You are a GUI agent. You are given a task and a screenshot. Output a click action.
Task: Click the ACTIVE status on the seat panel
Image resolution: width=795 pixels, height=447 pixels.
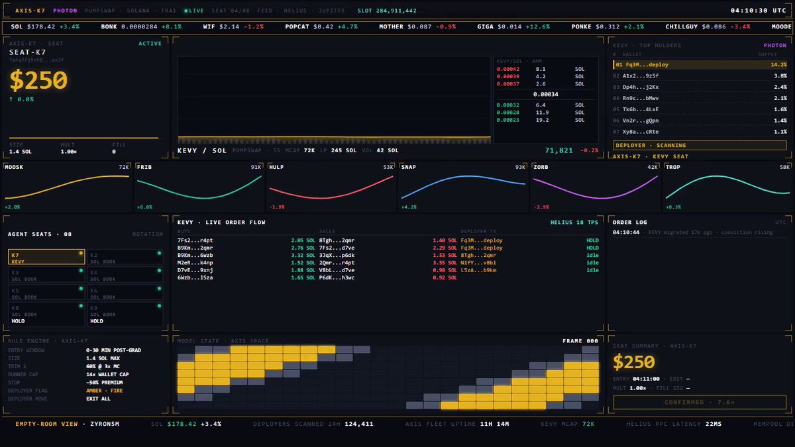pyautogui.click(x=150, y=44)
